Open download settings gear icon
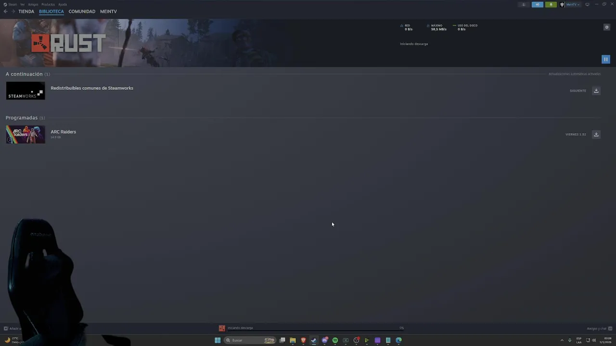The width and height of the screenshot is (616, 346). (606, 27)
